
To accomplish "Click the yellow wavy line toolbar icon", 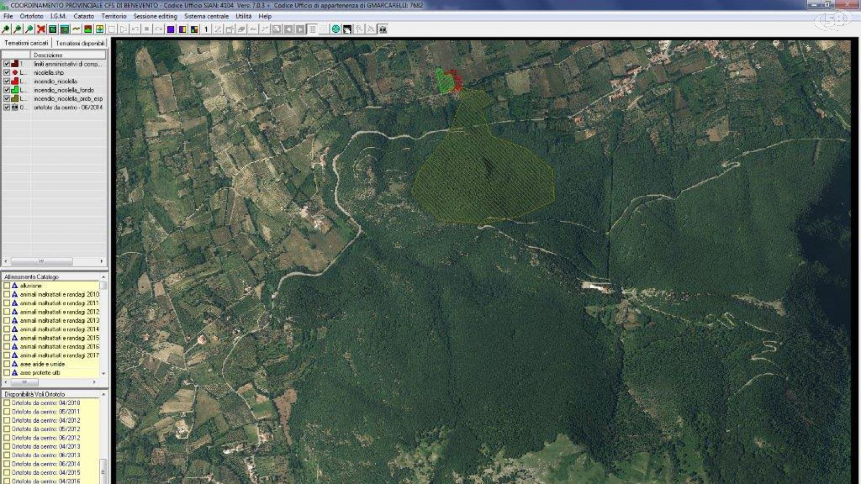I will coord(76,29).
